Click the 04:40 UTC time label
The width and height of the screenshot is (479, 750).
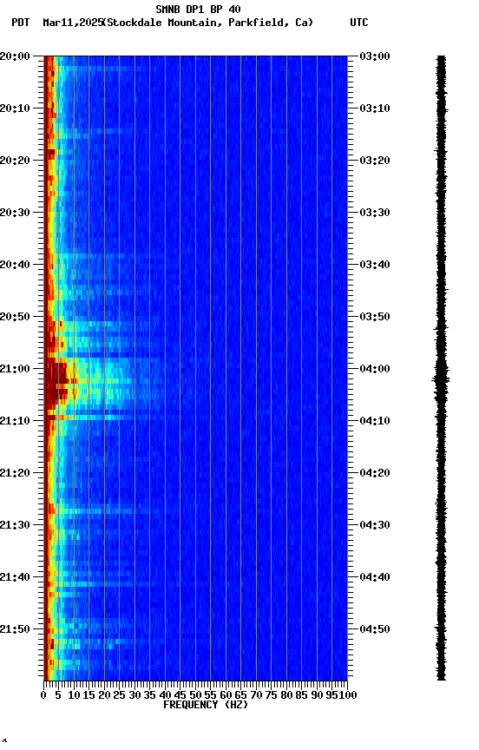pyautogui.click(x=375, y=578)
